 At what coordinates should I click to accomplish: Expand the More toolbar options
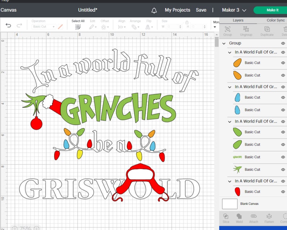pyautogui.click(x=216, y=24)
